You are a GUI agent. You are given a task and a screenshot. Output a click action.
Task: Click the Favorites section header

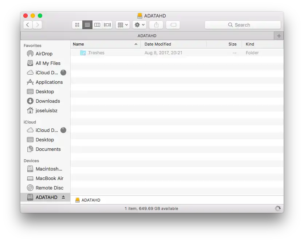click(32, 46)
